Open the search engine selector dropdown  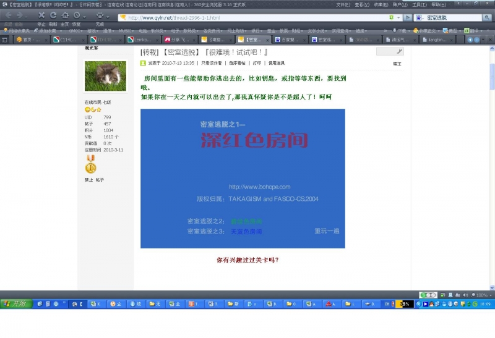point(420,18)
